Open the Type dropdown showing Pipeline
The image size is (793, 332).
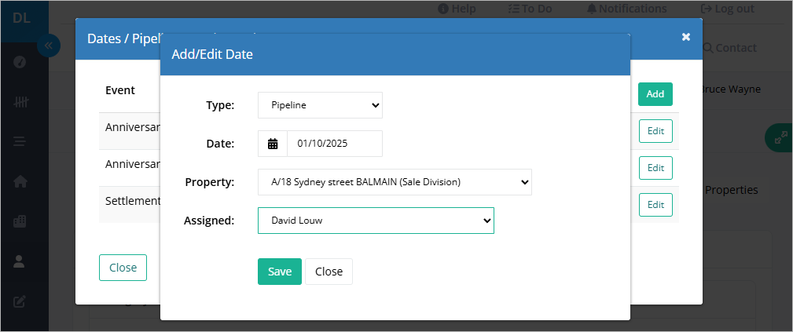point(320,105)
